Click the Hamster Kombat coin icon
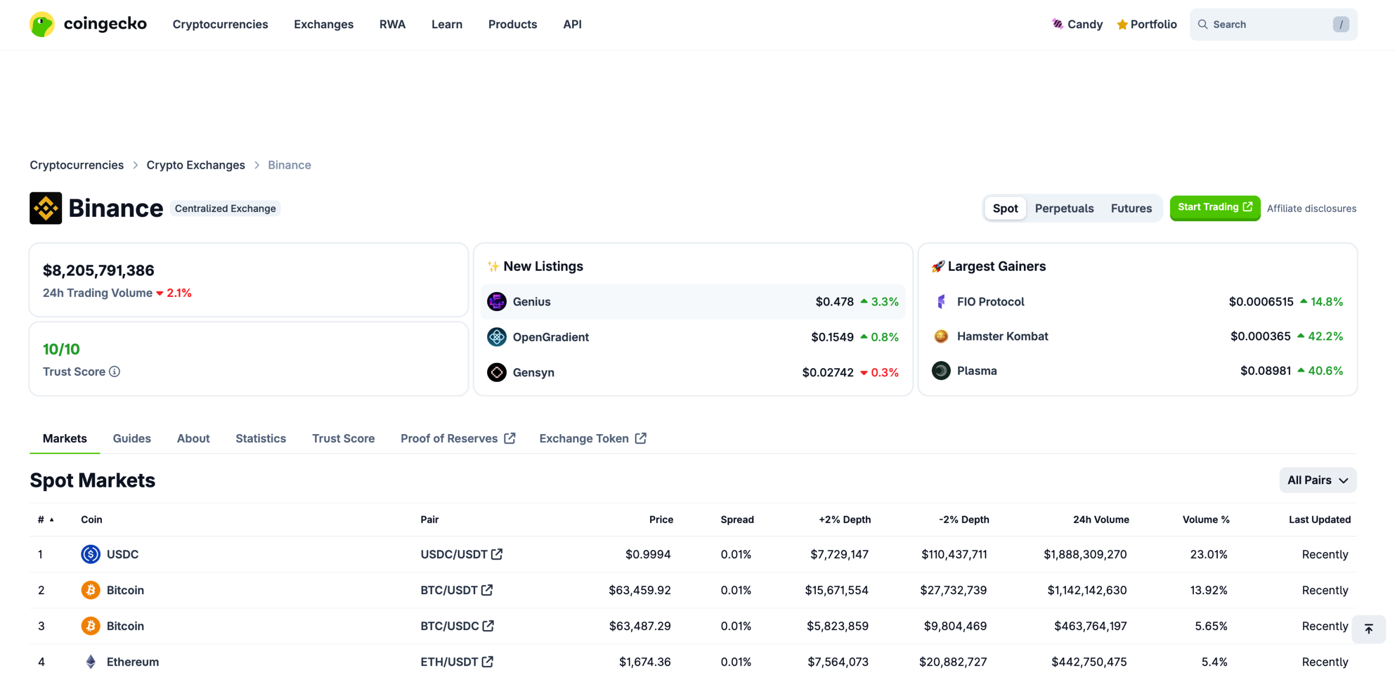 pos(941,336)
